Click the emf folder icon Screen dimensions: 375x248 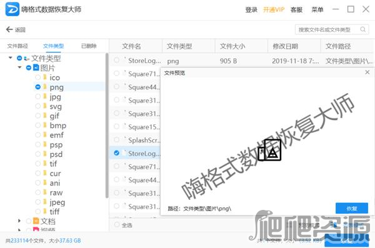(x=44, y=134)
